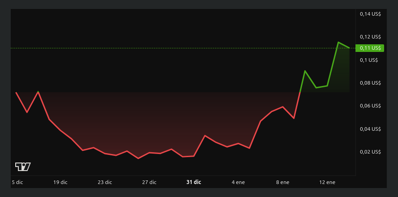398x197 pixels.
Task: Click the last point of green line
Action: pos(349,48)
